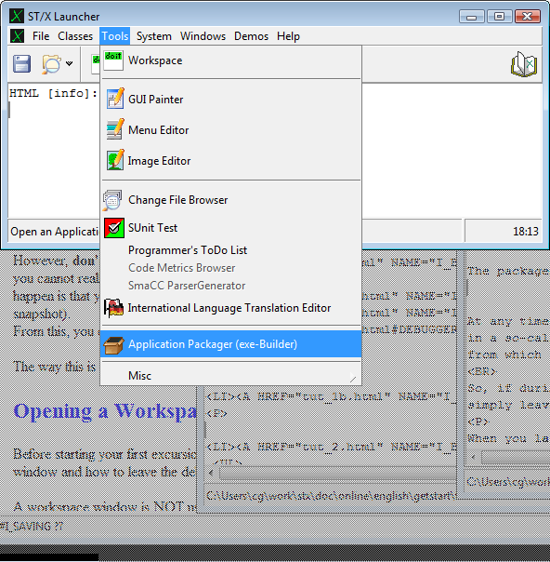Click the 18:13 clock in status bar
550x562 pixels.
525,232
